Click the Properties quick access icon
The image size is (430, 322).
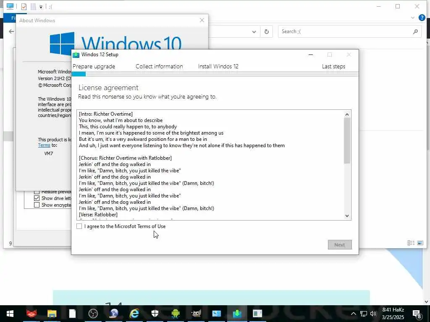tap(24, 6)
